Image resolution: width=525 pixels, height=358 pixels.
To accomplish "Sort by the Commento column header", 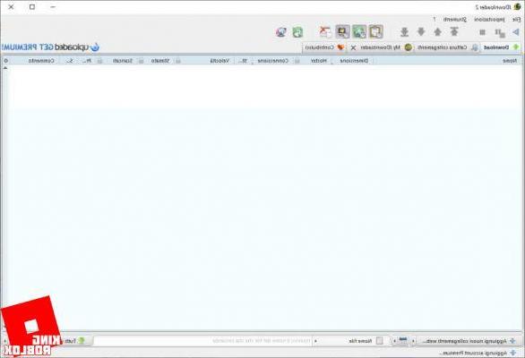I will tap(41, 61).
